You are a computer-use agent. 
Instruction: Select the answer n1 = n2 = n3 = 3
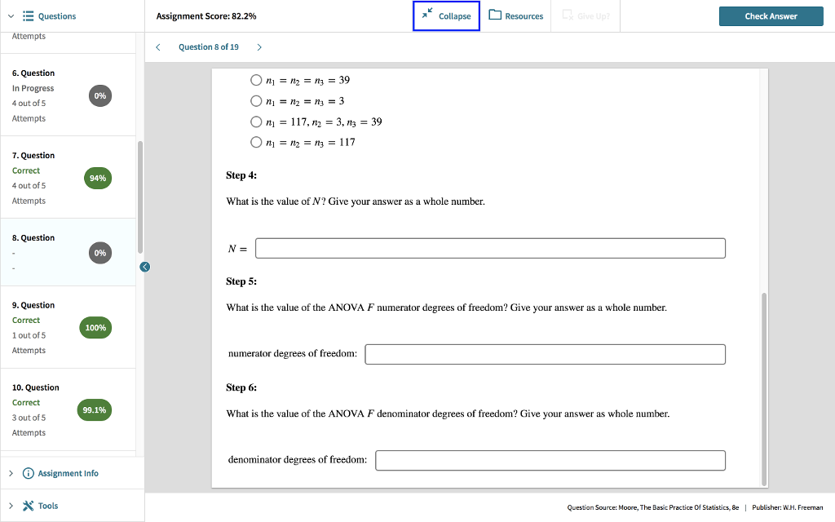(257, 100)
